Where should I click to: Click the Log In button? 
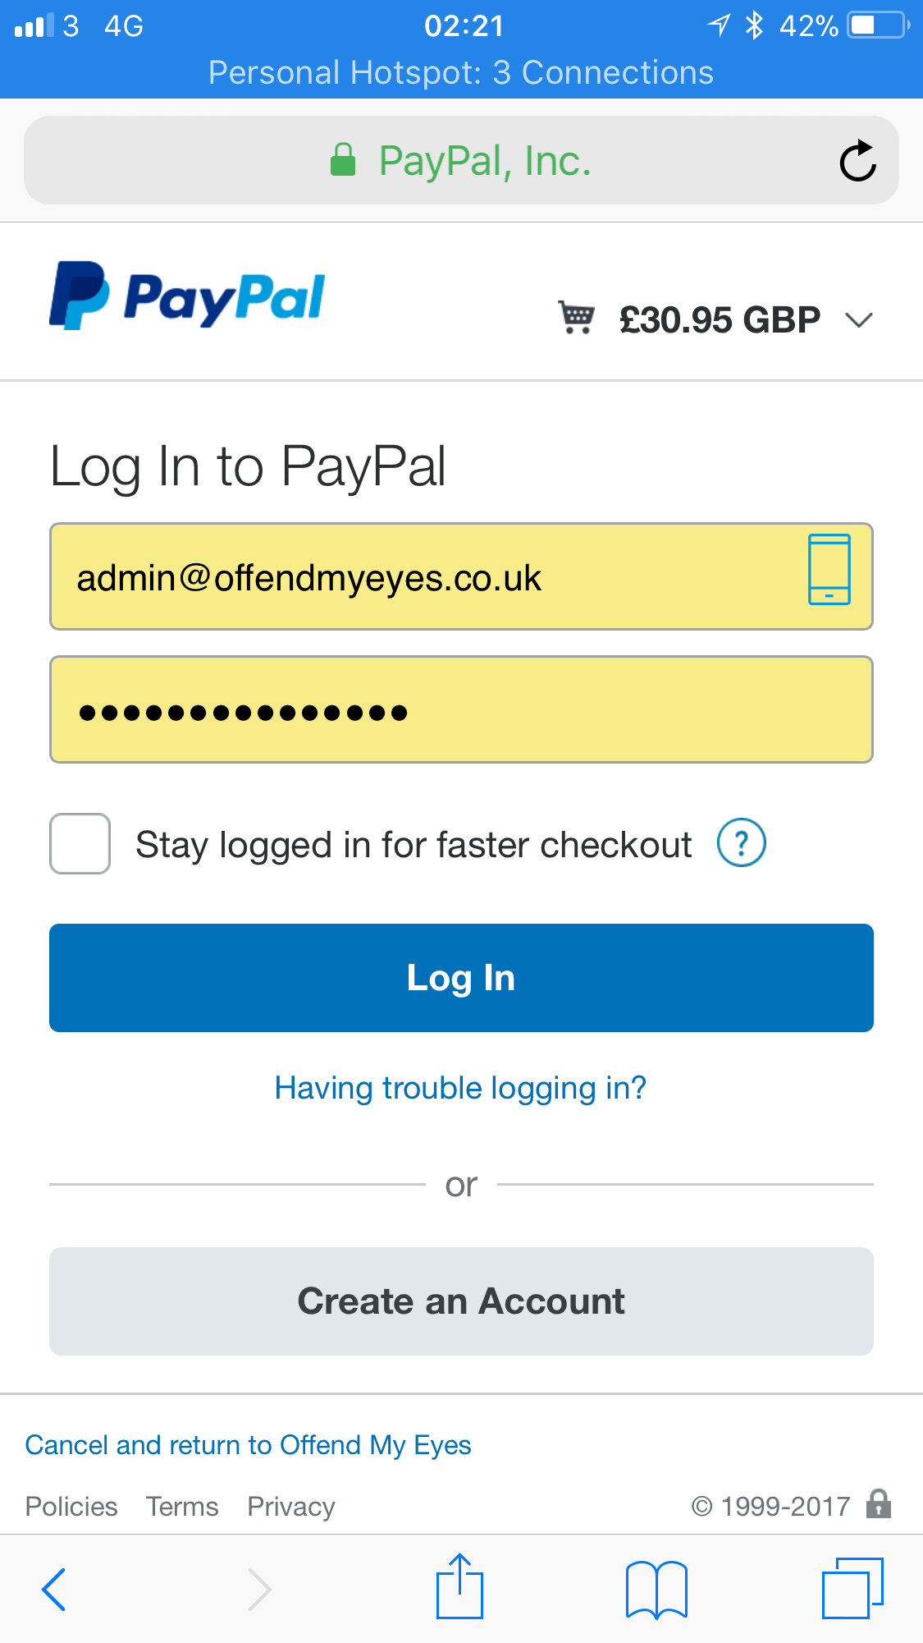pos(461,978)
